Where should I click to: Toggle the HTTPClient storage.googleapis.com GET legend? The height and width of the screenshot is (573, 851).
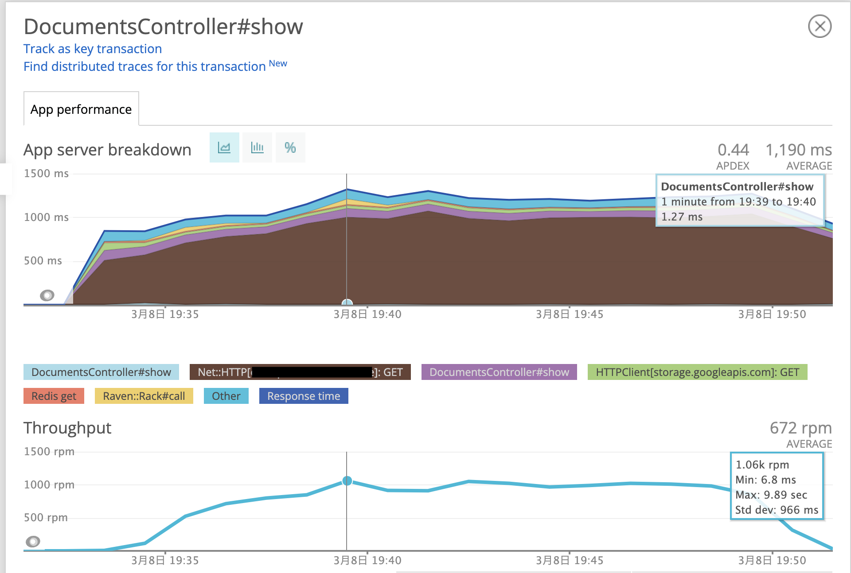697,372
